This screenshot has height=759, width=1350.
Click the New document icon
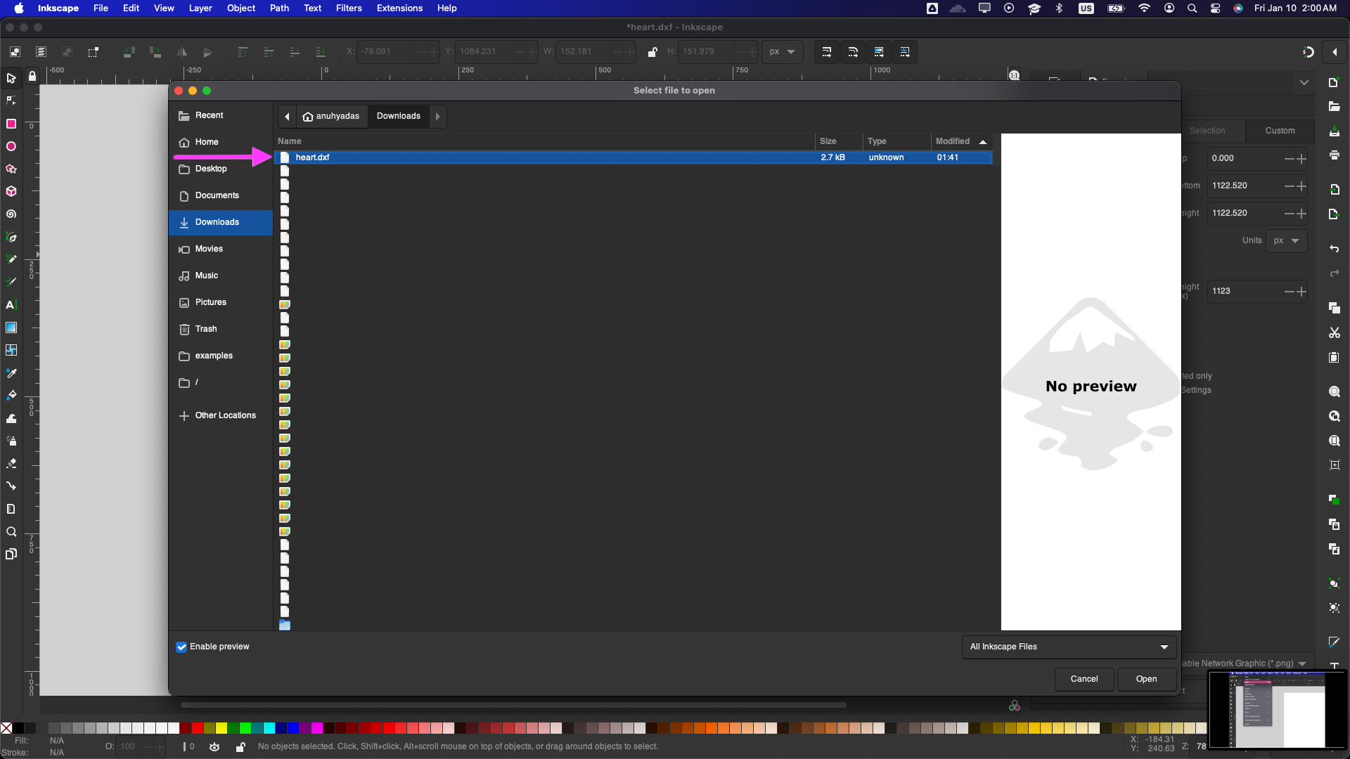coord(1334,82)
